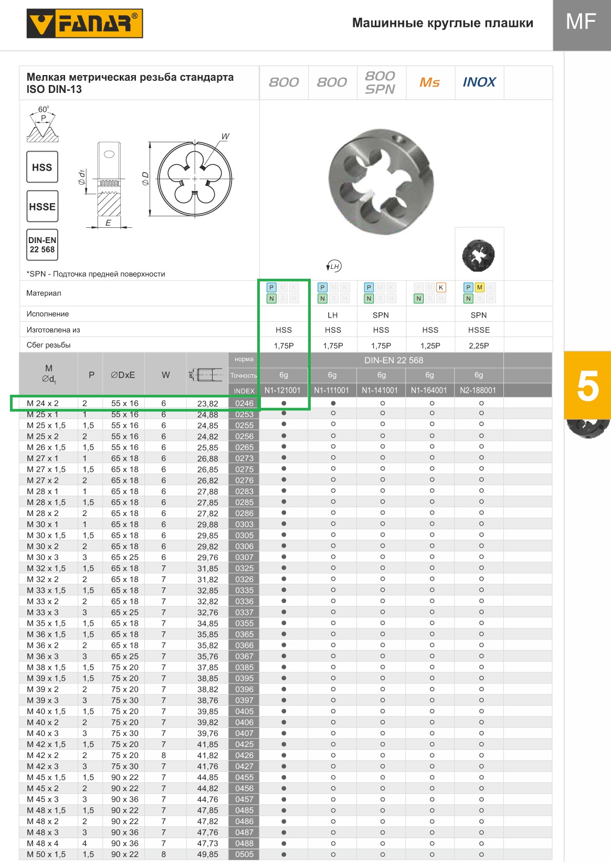This screenshot has width=611, height=862.
Task: Click the "2,25P" thread runout value
Action: (479, 345)
